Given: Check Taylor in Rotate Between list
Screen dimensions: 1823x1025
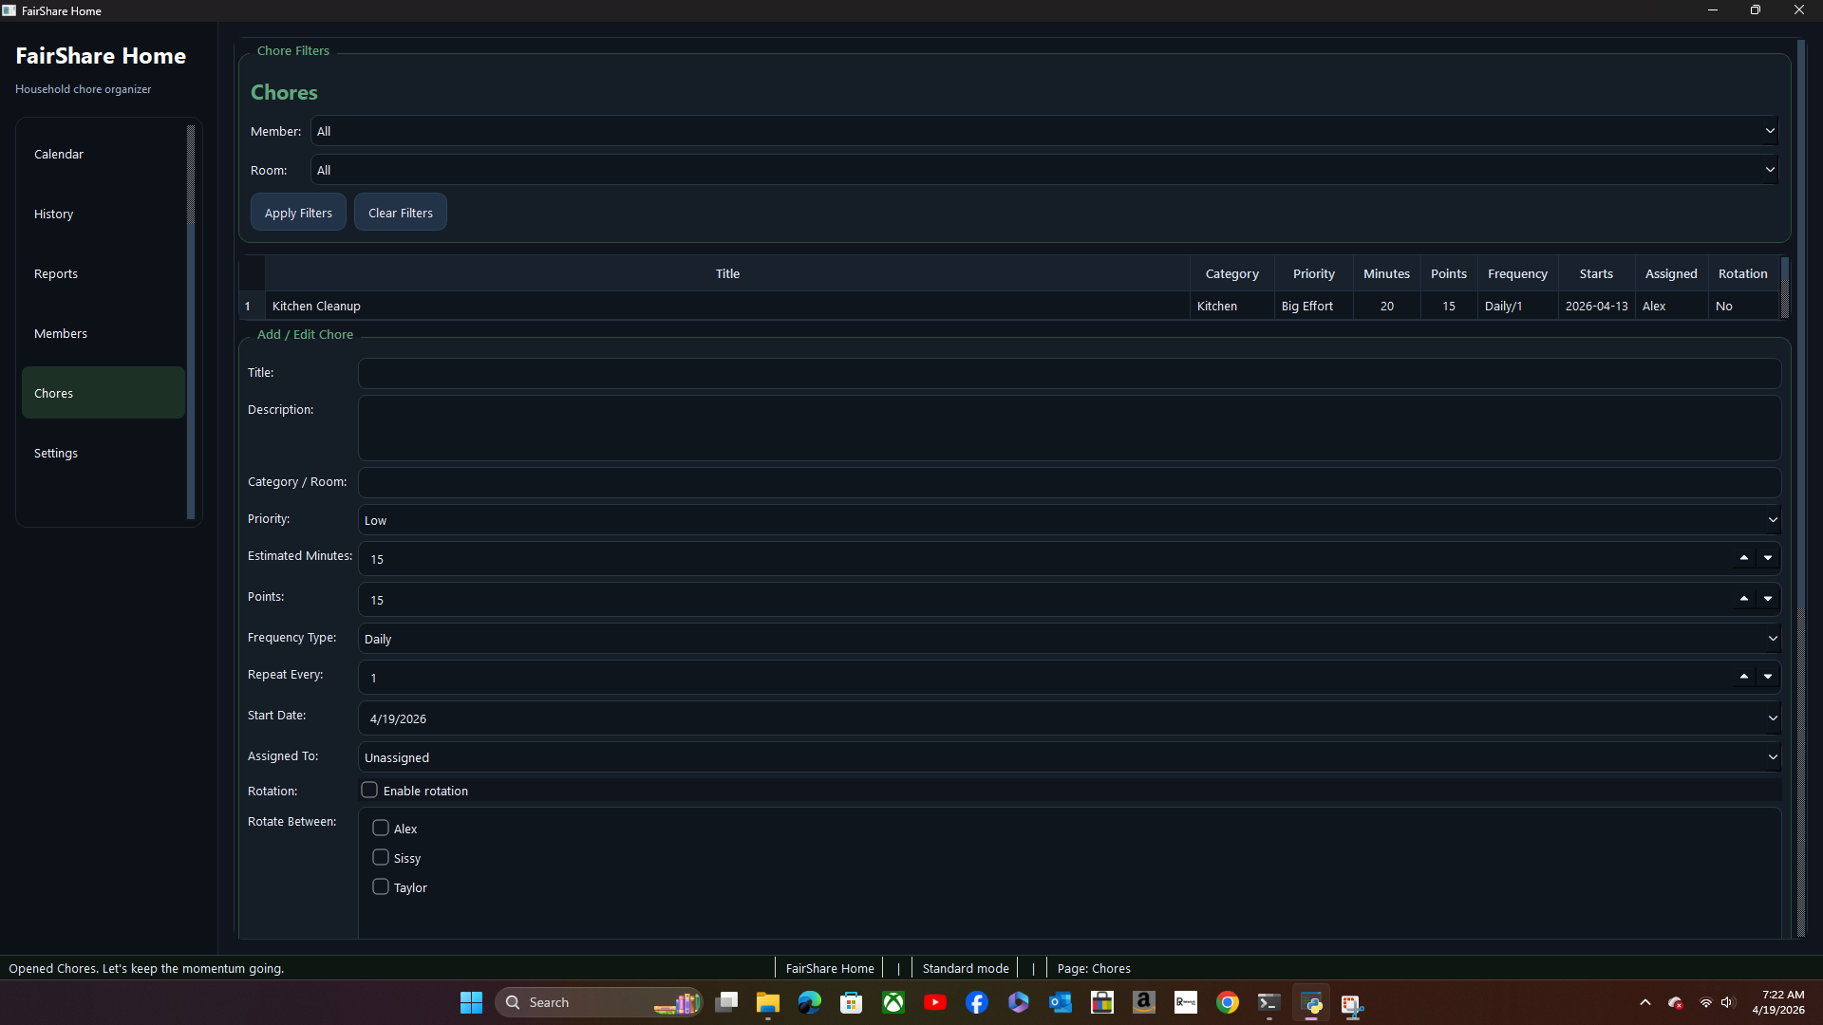Looking at the screenshot, I should [380, 885].
